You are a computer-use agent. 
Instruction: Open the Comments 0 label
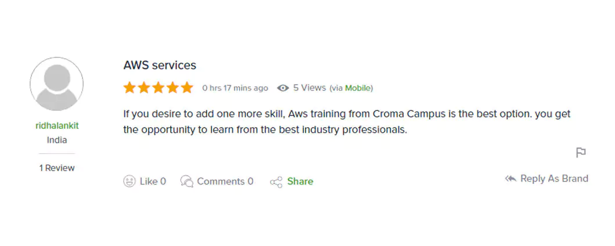coord(225,182)
